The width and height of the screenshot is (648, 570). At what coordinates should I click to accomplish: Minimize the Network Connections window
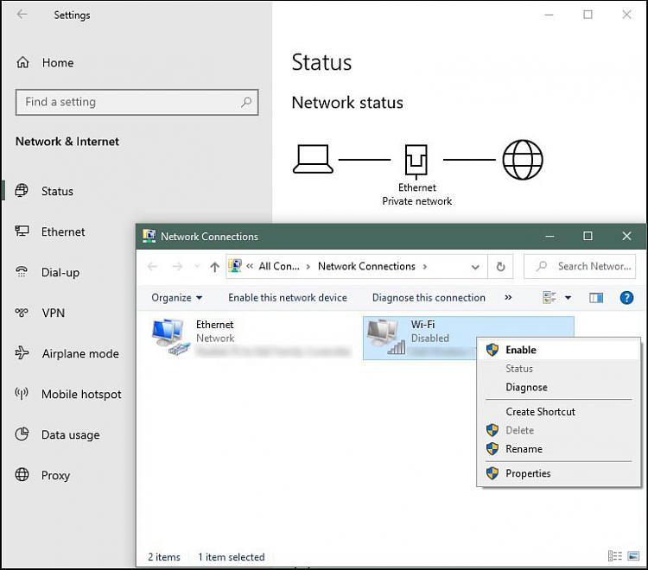coord(550,236)
